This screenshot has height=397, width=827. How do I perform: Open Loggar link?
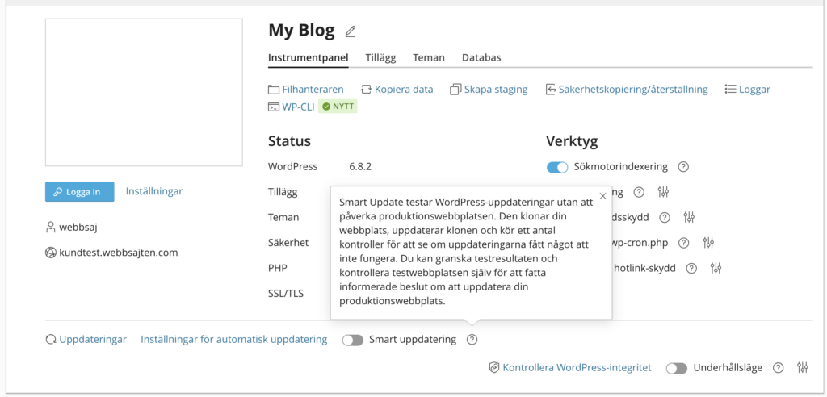[748, 89]
